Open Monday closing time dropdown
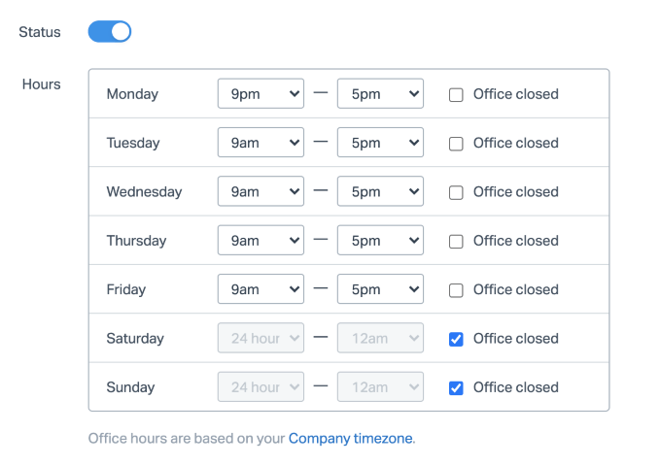660x466 pixels. pyautogui.click(x=380, y=94)
